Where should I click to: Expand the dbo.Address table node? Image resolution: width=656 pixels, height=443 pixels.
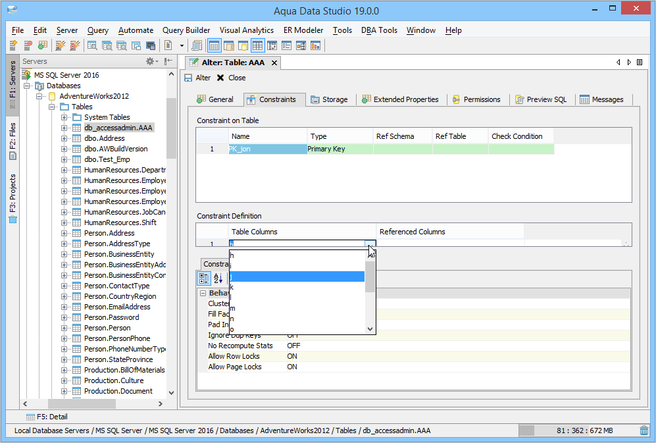(x=64, y=138)
